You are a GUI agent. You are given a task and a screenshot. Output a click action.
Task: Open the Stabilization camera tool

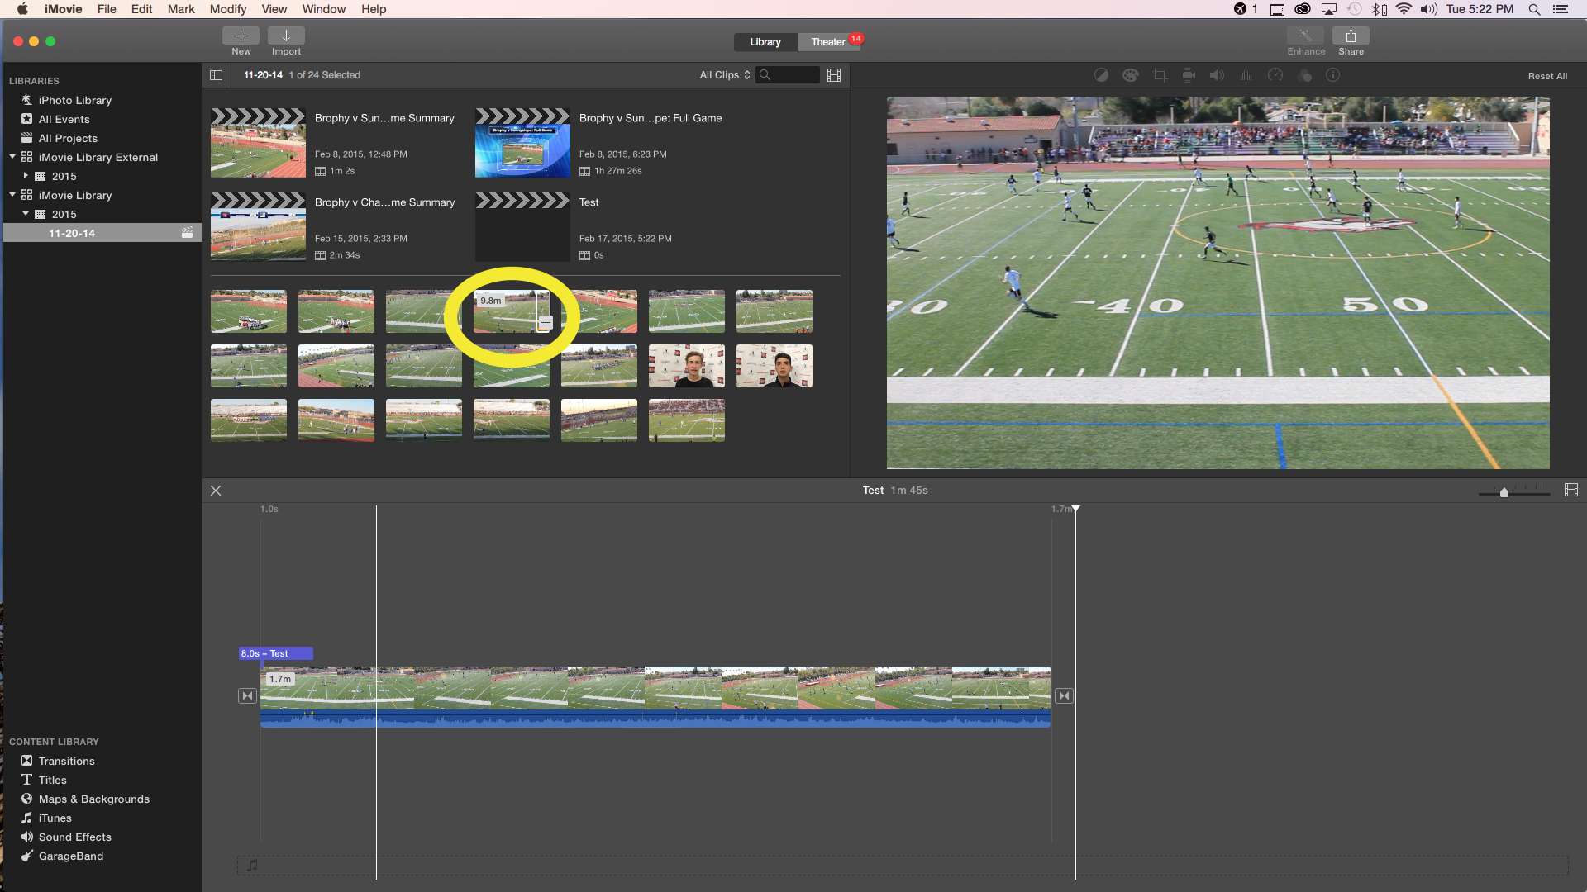(1189, 75)
